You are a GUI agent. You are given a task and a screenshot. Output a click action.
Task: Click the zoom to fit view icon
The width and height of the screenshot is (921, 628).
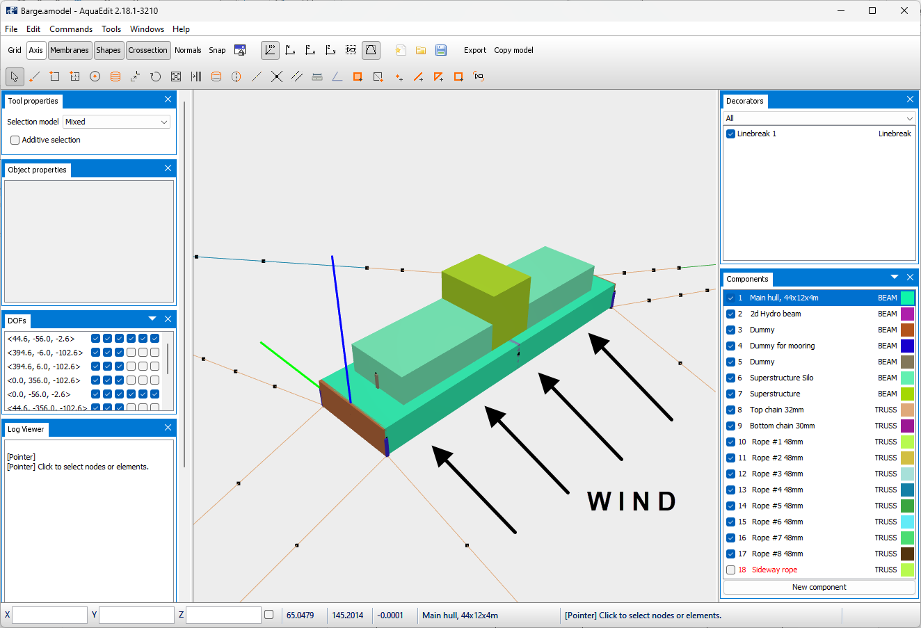tap(351, 50)
